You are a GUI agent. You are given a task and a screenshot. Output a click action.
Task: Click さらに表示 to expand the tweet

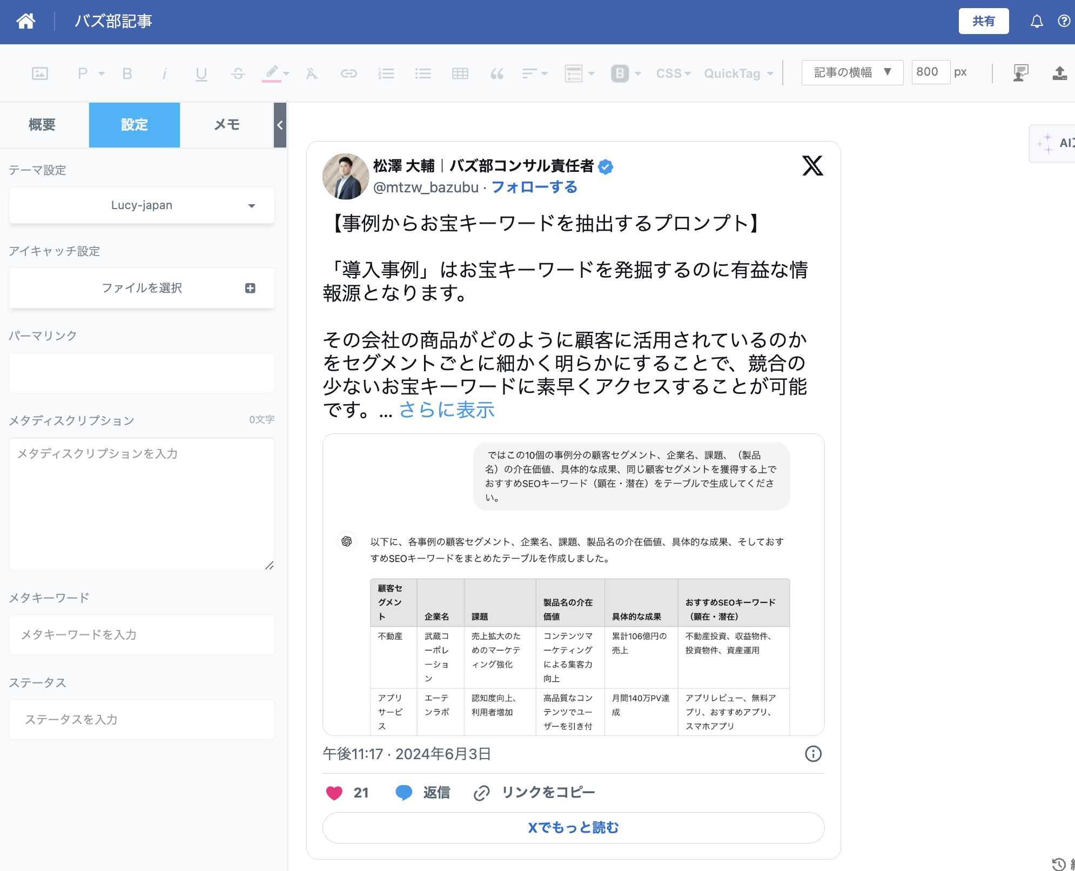click(446, 410)
